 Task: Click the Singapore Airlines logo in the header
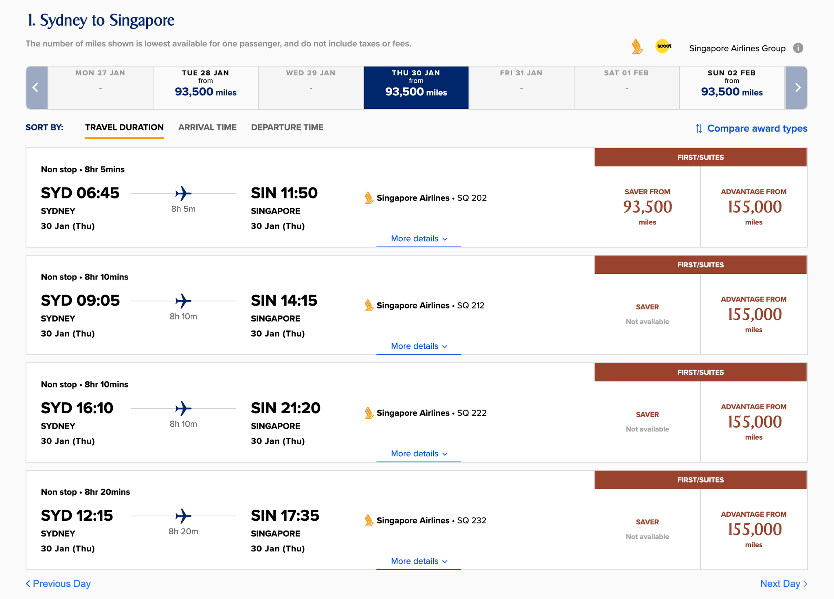pyautogui.click(x=637, y=47)
